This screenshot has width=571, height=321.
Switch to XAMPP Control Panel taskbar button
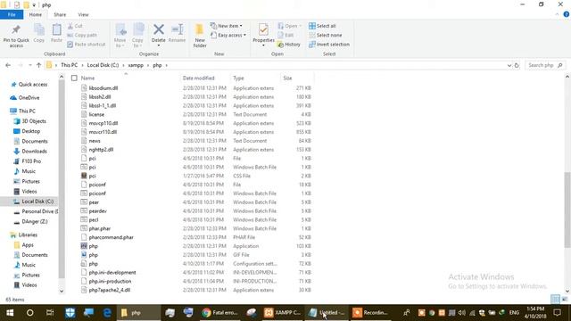283,313
